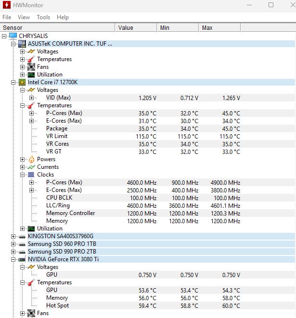Image resolution: width=296 pixels, height=318 pixels.
Task: Click the Value column header
Action: tap(136, 27)
